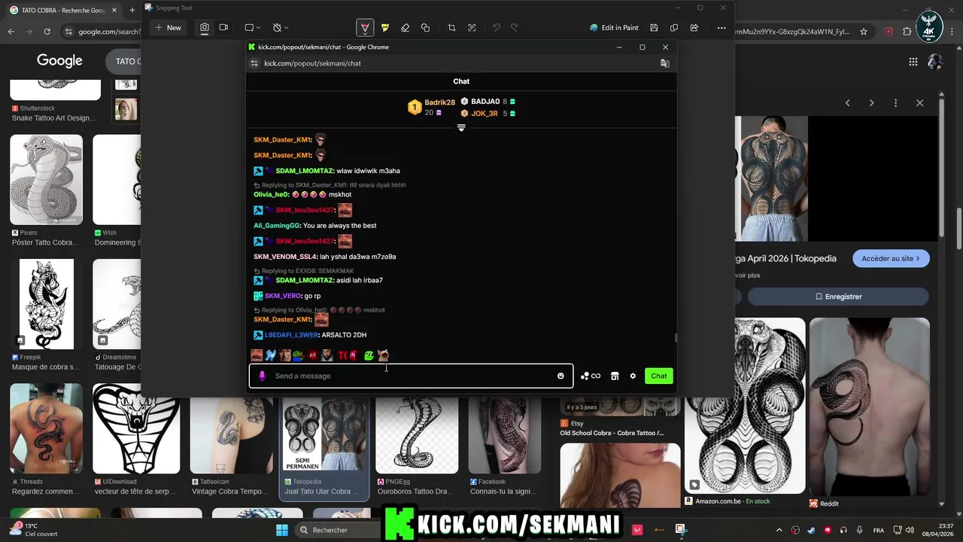Insert the red TC emote
This screenshot has height=542, width=963.
tap(342, 355)
